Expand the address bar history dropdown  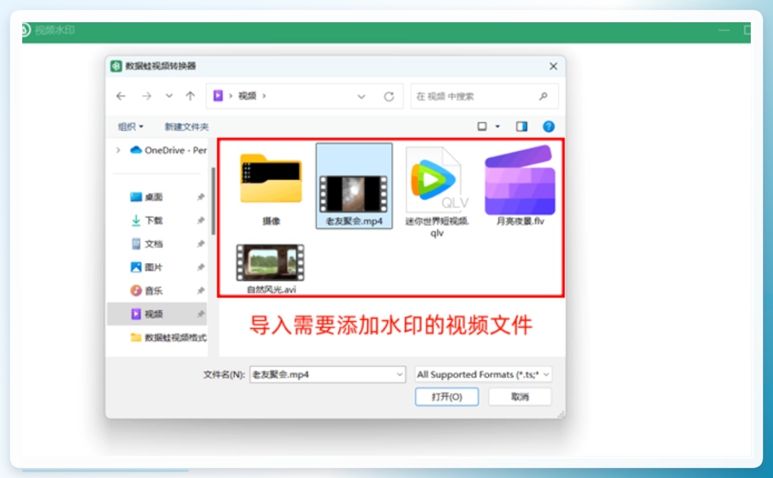(x=362, y=96)
